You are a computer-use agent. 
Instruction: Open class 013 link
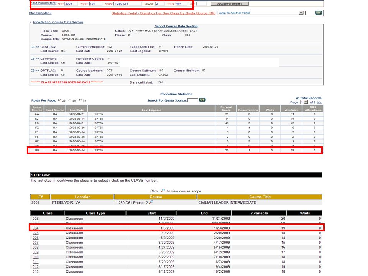[35, 271]
